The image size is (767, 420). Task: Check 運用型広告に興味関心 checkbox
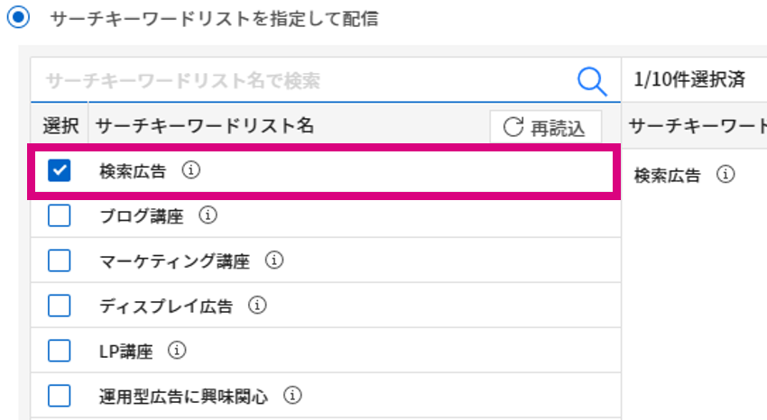[x=60, y=396]
